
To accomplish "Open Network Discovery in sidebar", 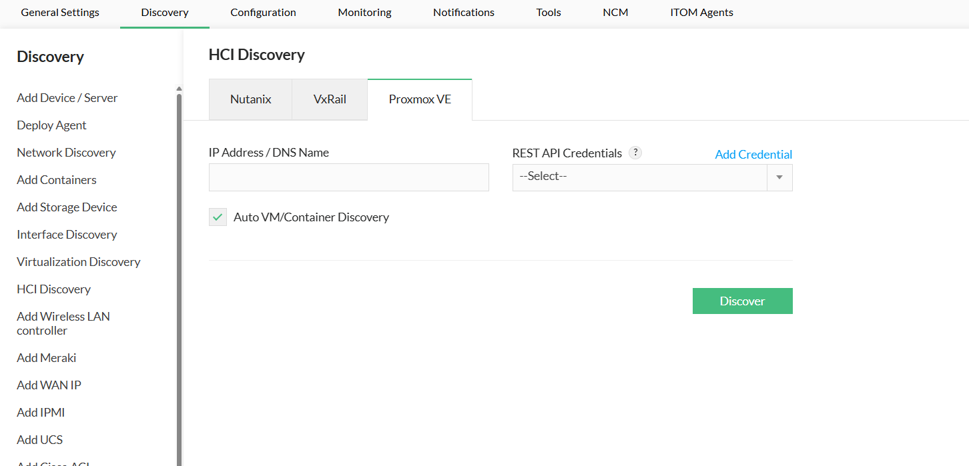I will 66,153.
